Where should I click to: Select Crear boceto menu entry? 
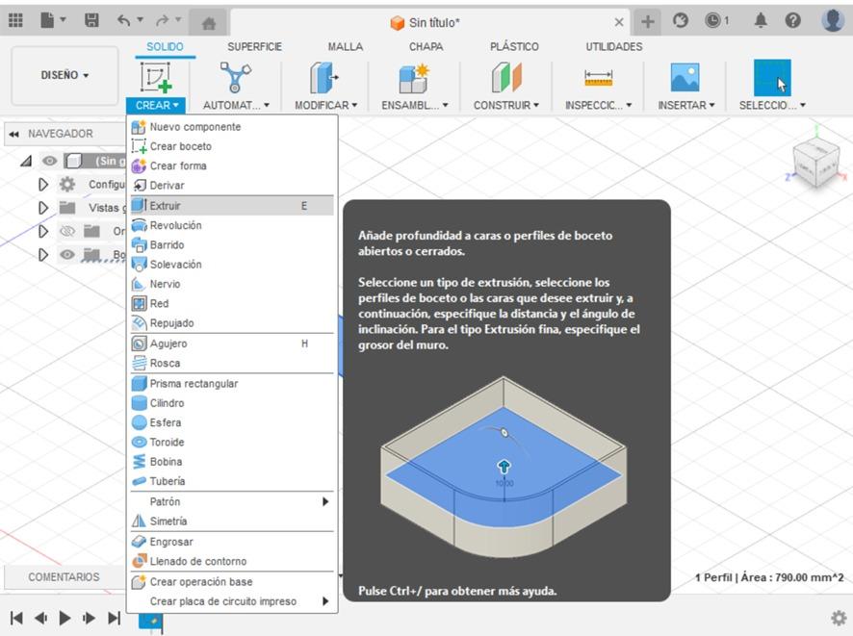(232, 146)
